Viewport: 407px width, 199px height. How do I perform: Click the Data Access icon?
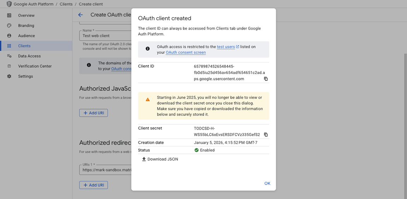(x=9, y=56)
